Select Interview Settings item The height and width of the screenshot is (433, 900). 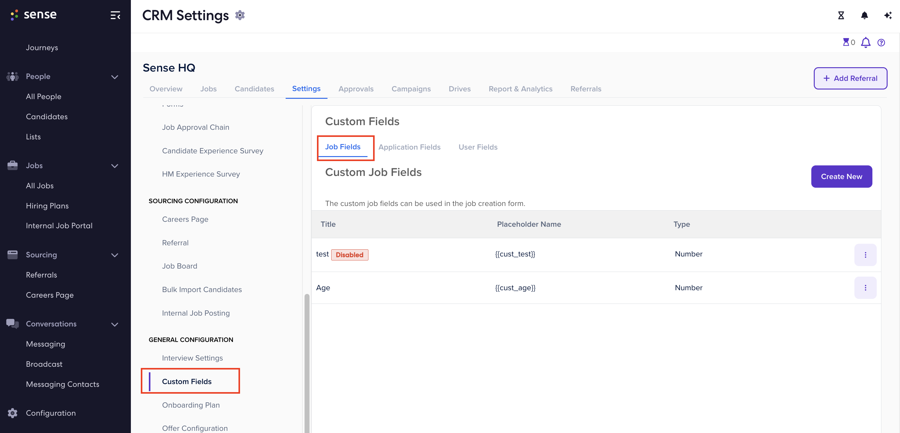pyautogui.click(x=193, y=358)
